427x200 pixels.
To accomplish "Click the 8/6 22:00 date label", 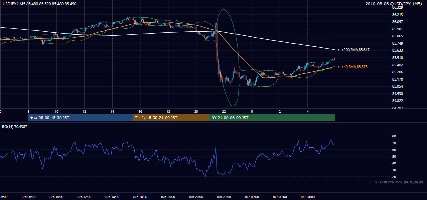I will (x=224, y=197).
